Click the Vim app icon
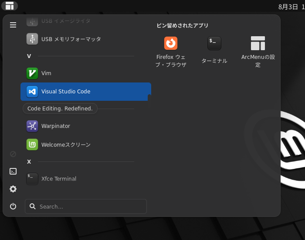Viewport: 305px width, 240px height. [x=32, y=73]
